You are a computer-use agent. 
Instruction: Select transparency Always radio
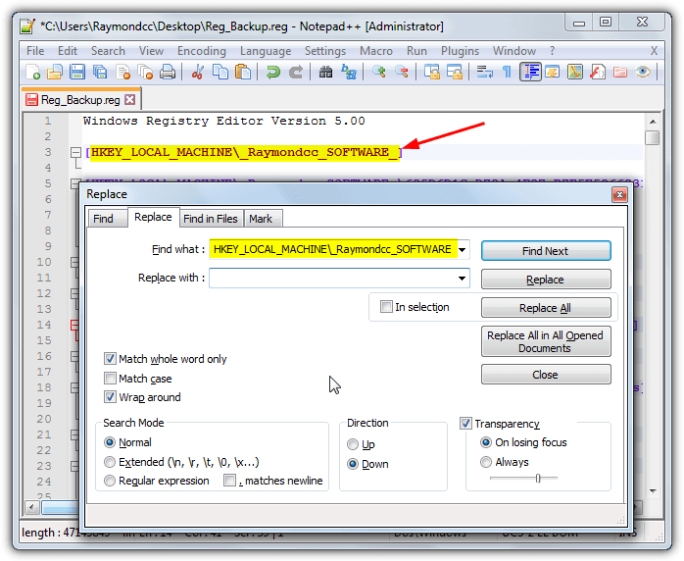(485, 462)
